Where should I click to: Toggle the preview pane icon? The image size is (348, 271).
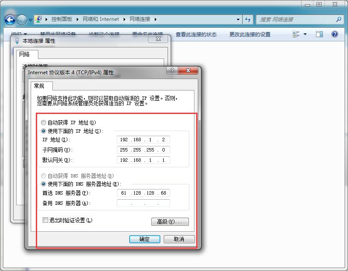pos(319,34)
